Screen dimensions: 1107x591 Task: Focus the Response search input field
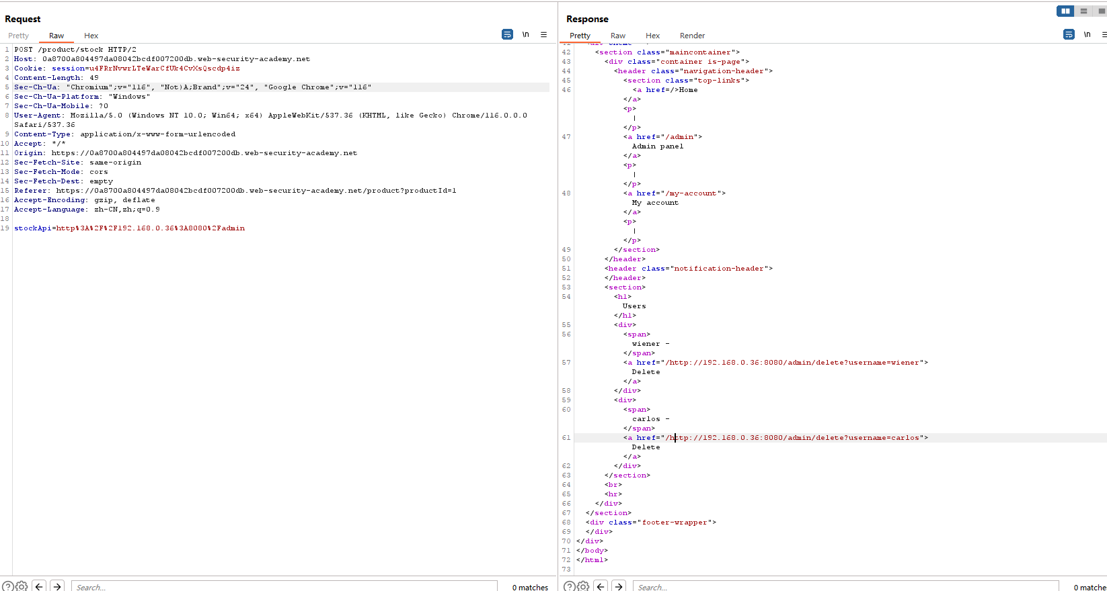click(x=846, y=586)
